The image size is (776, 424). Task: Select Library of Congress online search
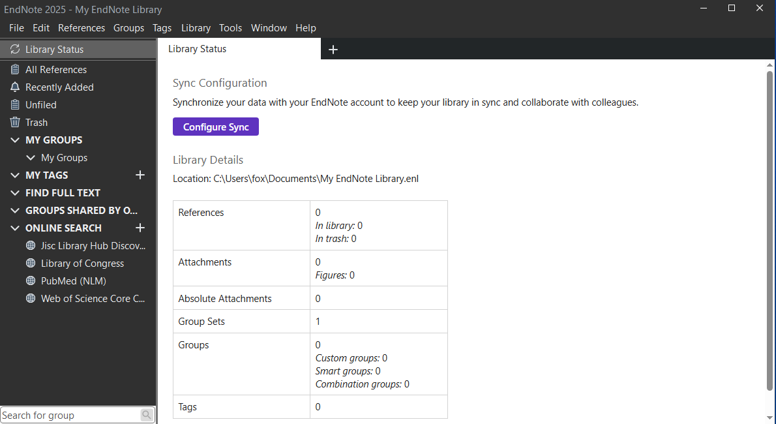82,264
